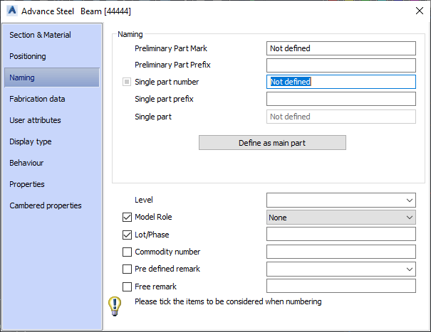The image size is (431, 332).
Task: Open the Model Role dropdown set to None
Action: 341,218
